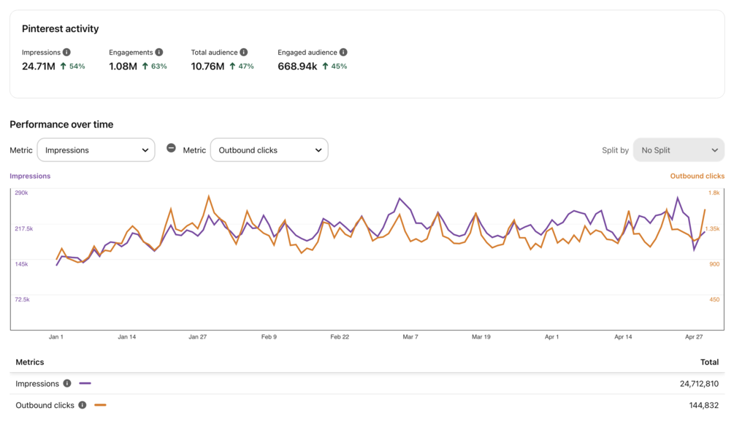Expand the Outbound clicks metric dropdown
The width and height of the screenshot is (734, 421).
click(269, 150)
